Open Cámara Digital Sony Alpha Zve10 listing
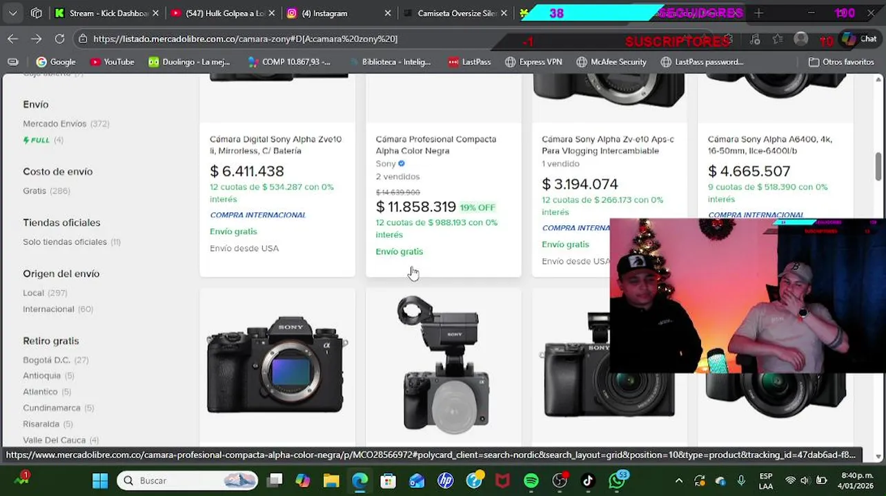Image resolution: width=886 pixels, height=496 pixels. point(275,145)
